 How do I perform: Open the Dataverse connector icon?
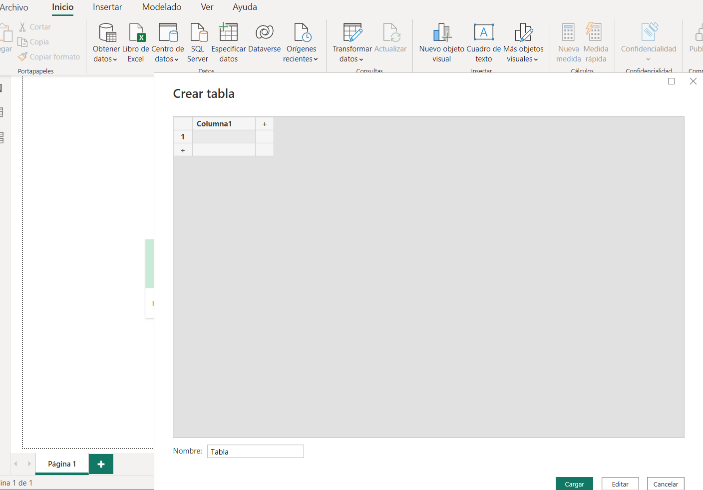point(264,32)
